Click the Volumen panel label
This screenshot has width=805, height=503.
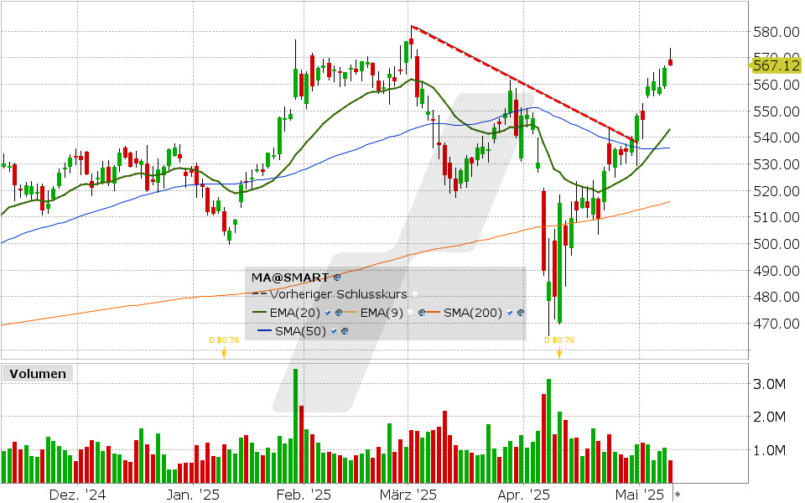point(38,374)
